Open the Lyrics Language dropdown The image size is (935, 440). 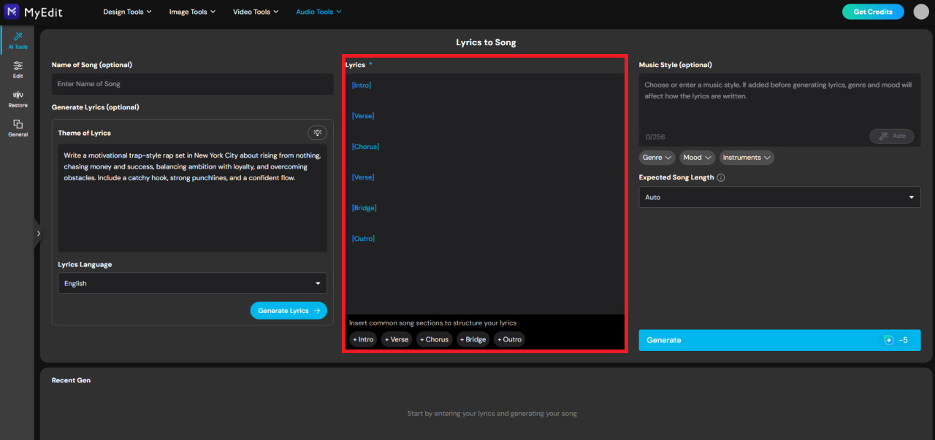coord(191,283)
